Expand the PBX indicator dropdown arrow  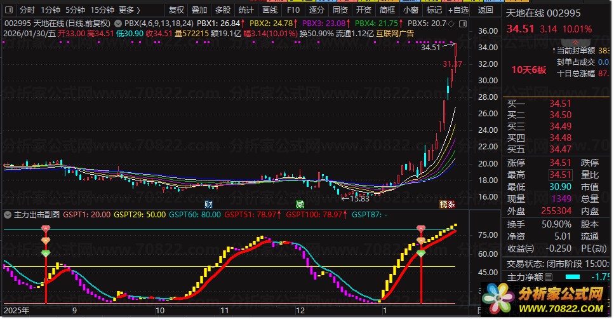(x=117, y=24)
